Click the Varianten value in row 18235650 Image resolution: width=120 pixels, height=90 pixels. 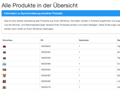(x=79, y=46)
